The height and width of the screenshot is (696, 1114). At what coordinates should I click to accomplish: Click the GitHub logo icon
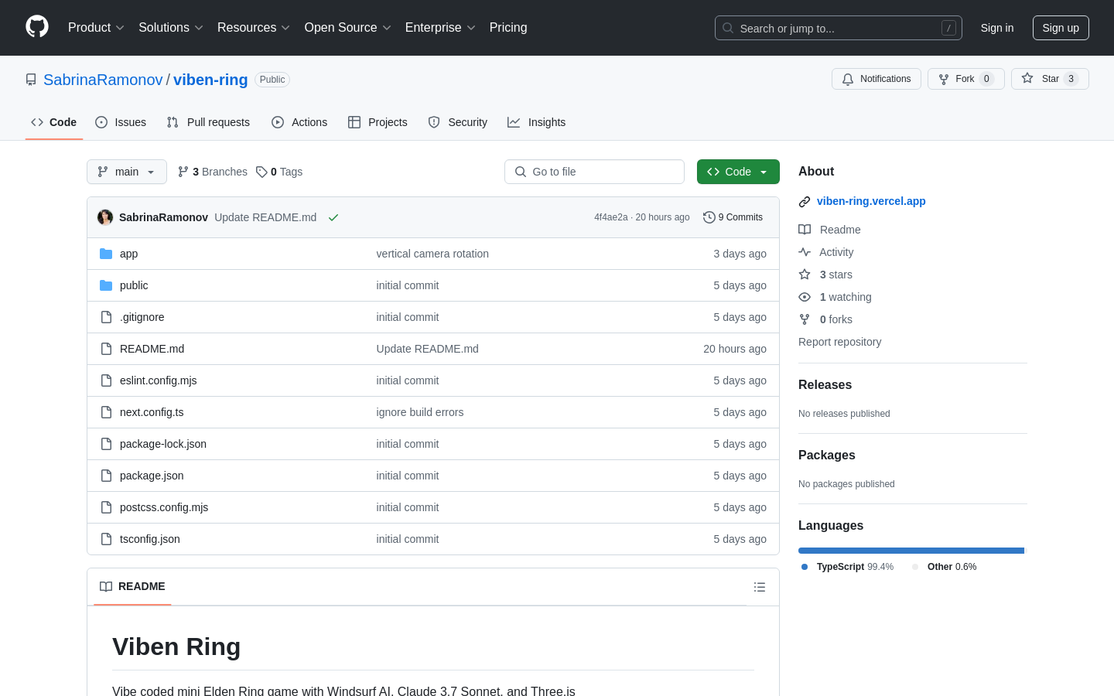point(37,27)
